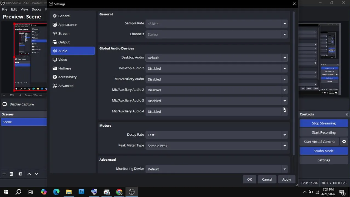Image resolution: width=350 pixels, height=197 pixels.
Task: Zoom in the preview with plus icon
Action: pos(20,95)
